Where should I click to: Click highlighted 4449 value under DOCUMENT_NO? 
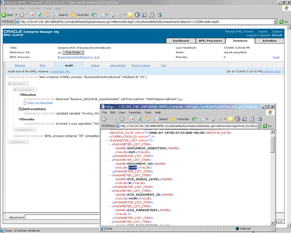tap(133, 168)
